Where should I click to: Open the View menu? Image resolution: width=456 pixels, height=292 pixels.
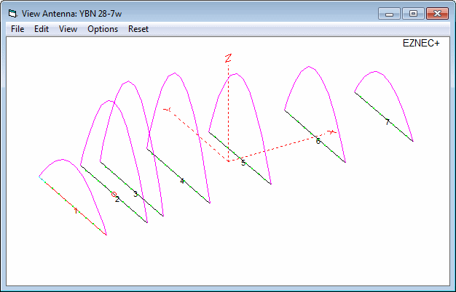click(68, 29)
